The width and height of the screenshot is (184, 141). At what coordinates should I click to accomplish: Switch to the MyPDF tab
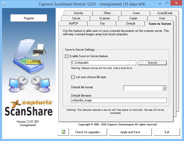tap(73, 23)
